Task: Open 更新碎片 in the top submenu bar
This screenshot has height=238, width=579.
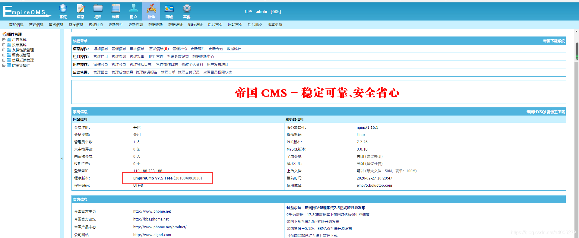Action: (116, 25)
